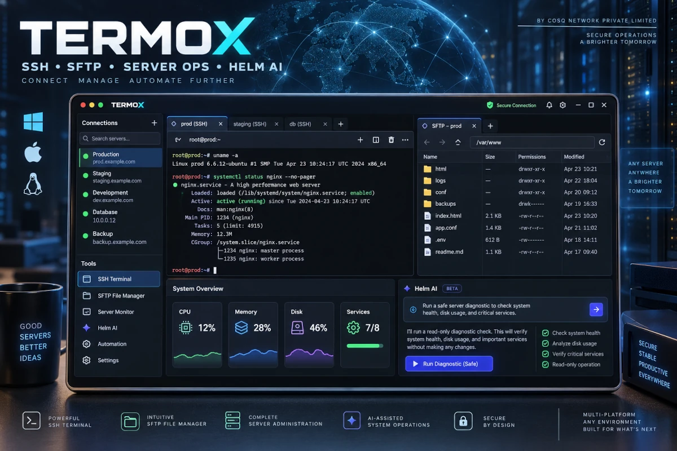Click Run Diagnostic (Safe) button
The width and height of the screenshot is (677, 451).
(449, 364)
